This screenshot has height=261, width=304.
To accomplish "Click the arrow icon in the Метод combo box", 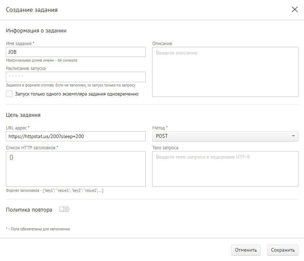I will tap(293, 136).
